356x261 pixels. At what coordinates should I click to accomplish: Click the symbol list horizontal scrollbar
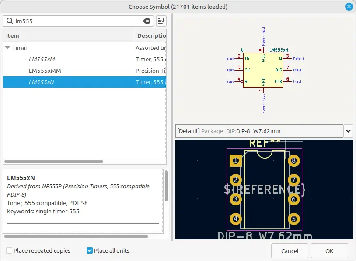pos(54,162)
